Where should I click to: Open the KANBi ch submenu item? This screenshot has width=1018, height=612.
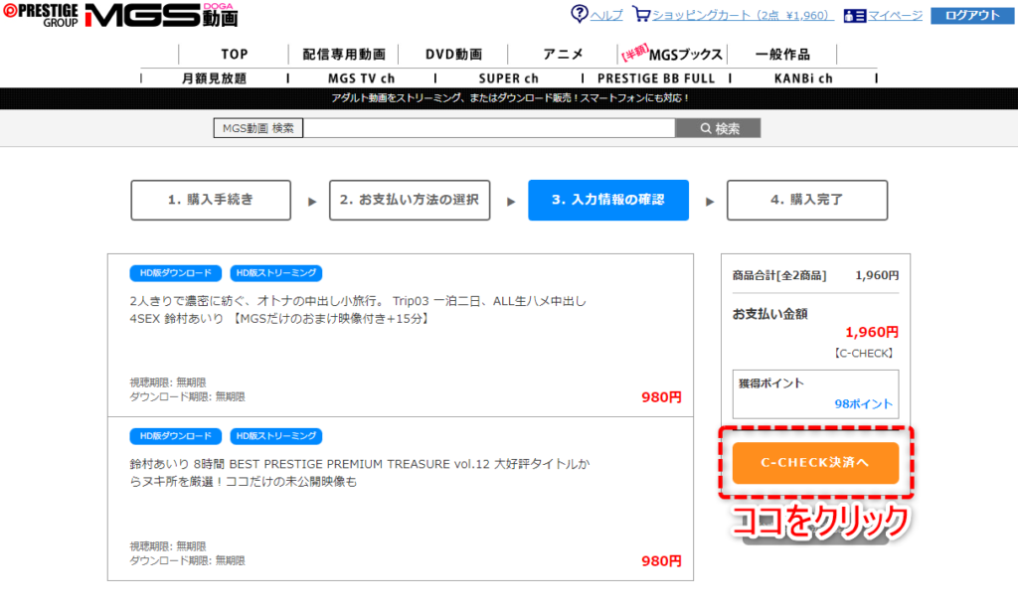click(x=803, y=78)
